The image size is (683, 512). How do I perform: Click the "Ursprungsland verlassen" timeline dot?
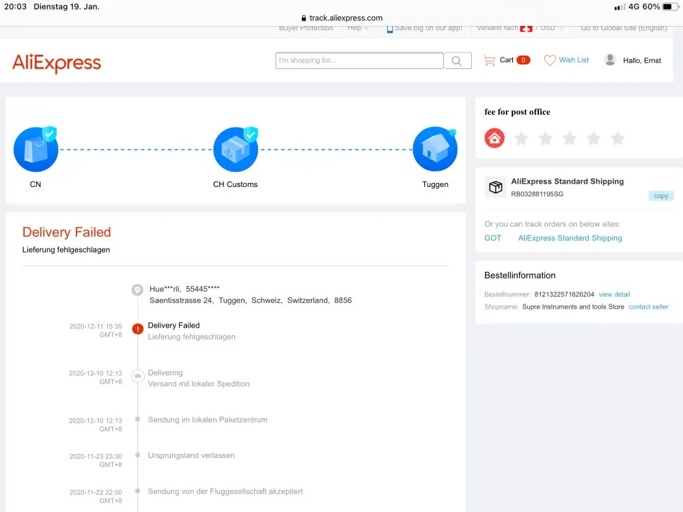click(x=138, y=455)
